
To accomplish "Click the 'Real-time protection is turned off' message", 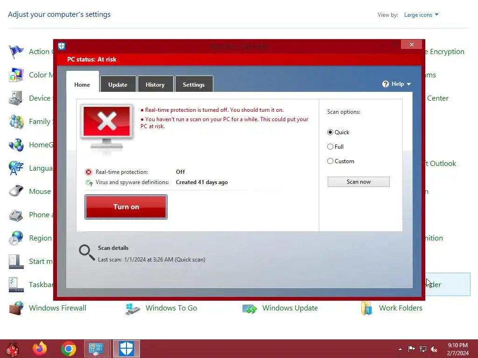I will point(212,110).
